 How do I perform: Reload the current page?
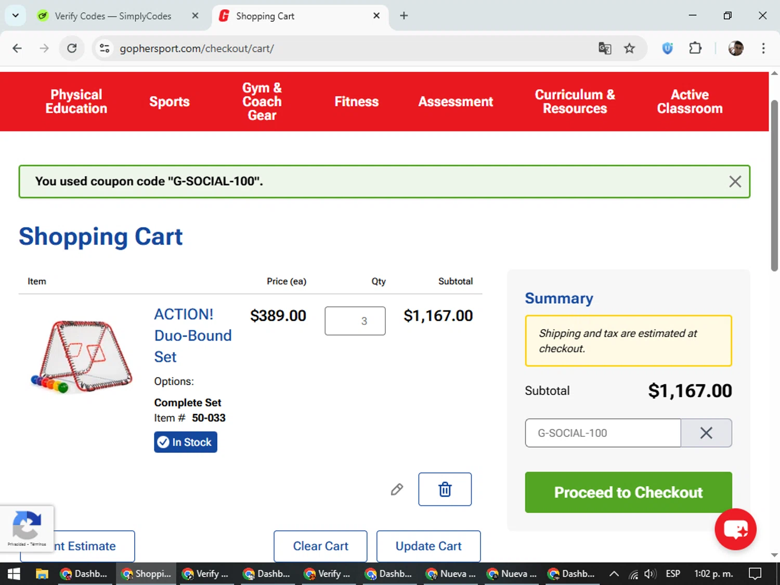[72, 48]
